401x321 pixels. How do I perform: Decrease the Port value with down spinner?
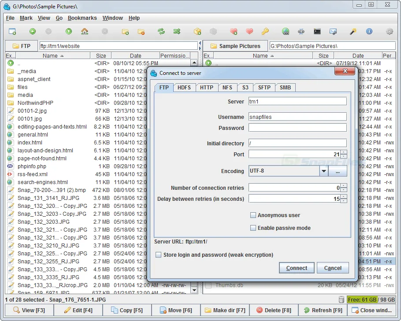[344, 156]
